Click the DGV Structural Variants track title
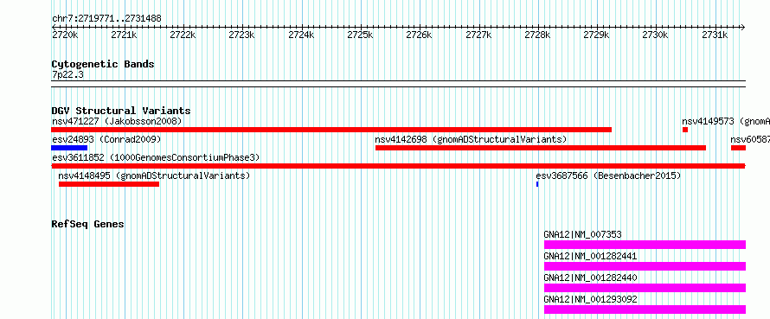 [x=121, y=111]
